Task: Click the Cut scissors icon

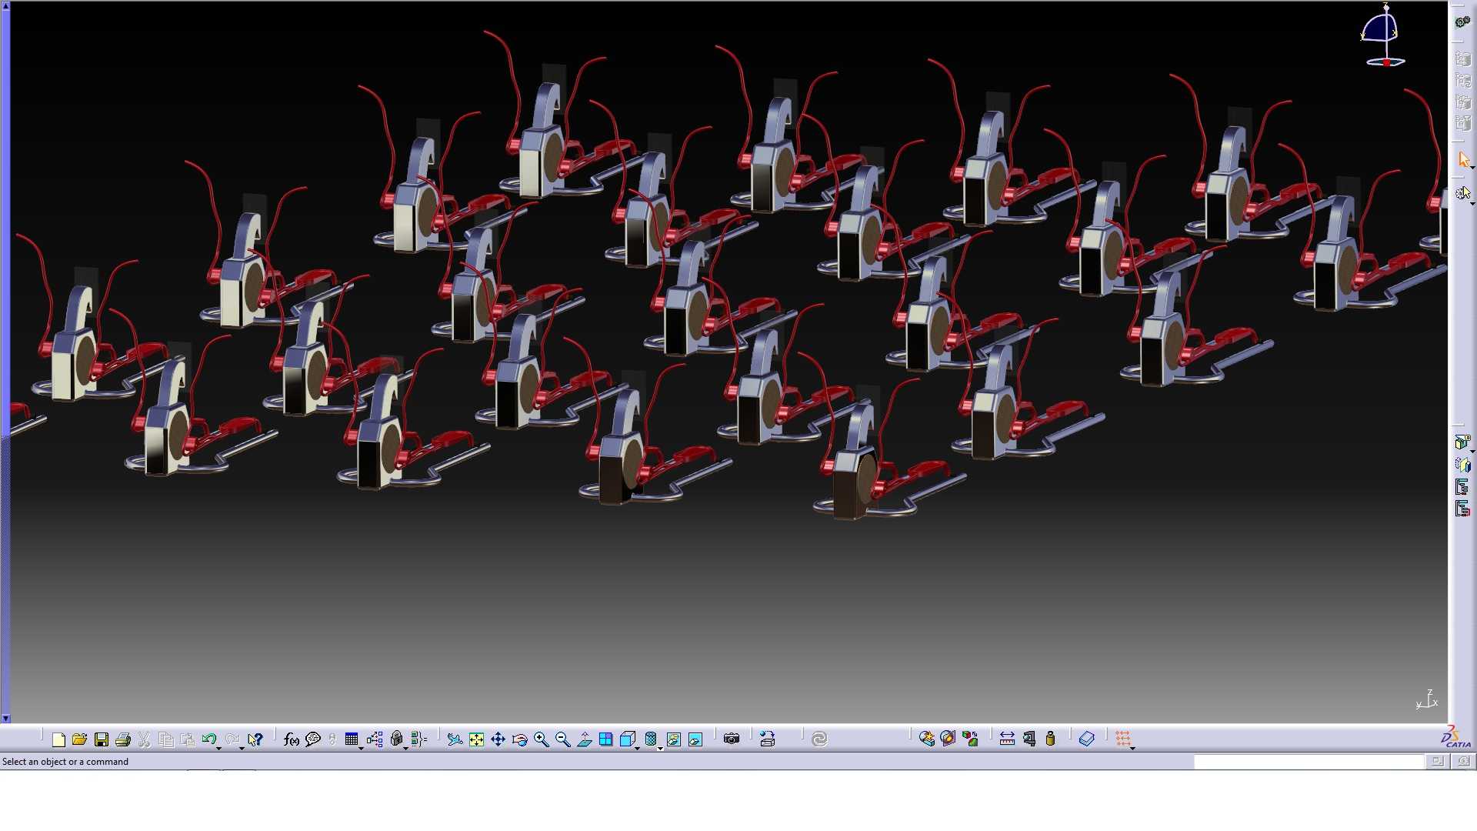Action: click(x=144, y=739)
